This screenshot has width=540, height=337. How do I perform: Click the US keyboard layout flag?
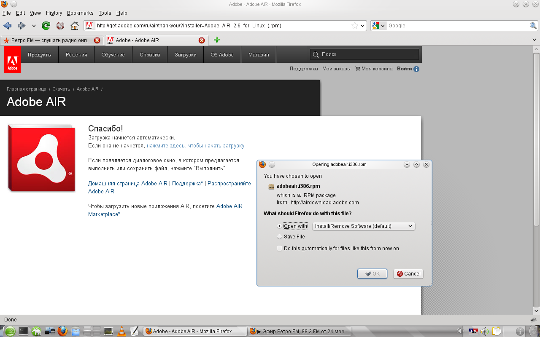[x=473, y=332]
